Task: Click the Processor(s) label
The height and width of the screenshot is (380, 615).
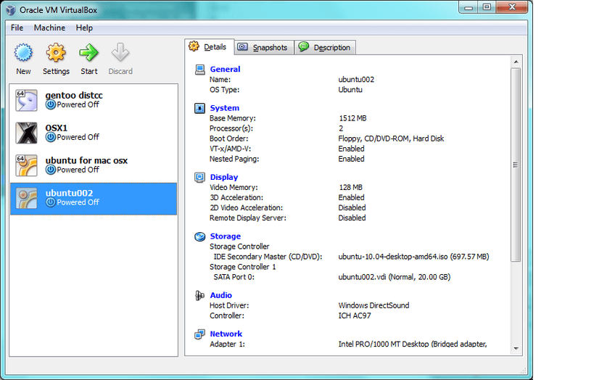Action: tap(231, 128)
